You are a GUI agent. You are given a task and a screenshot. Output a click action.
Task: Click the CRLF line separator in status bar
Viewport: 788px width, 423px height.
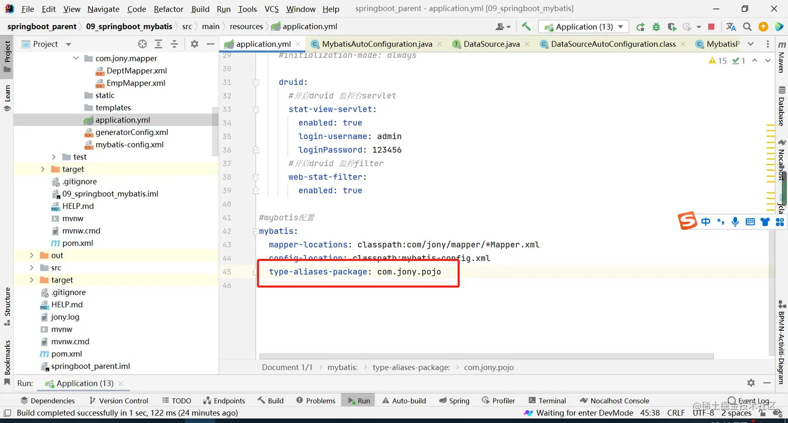pyautogui.click(x=676, y=413)
